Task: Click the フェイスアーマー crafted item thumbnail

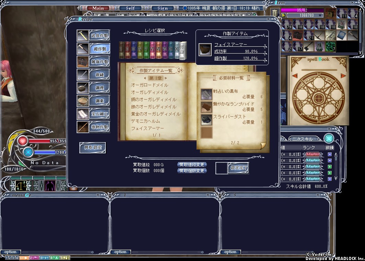Action: [205, 50]
